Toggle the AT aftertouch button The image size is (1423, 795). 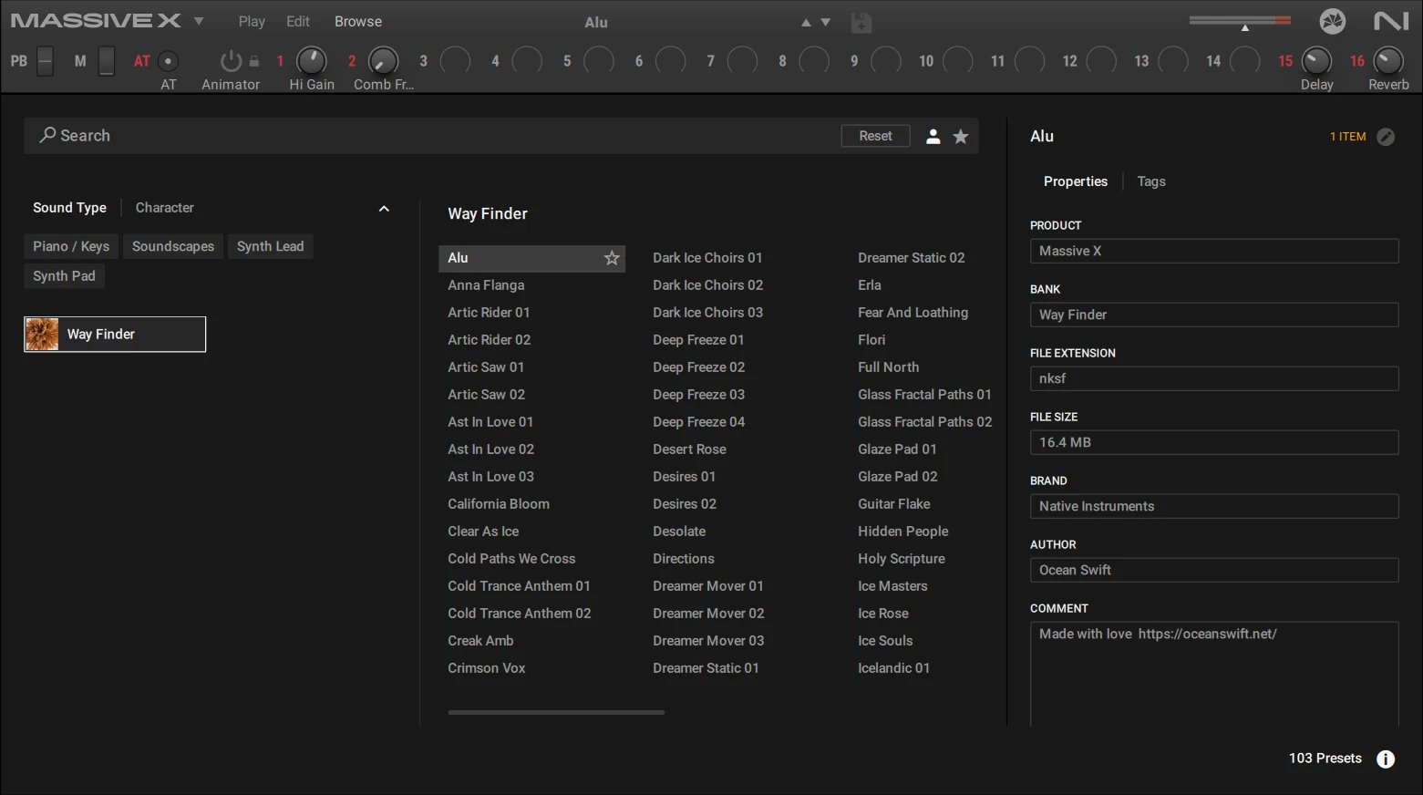click(168, 61)
